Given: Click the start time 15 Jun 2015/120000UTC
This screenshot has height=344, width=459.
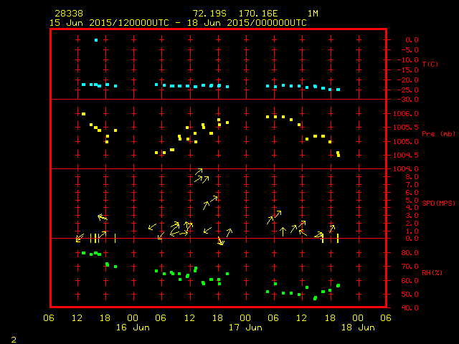Looking at the screenshot, I should click(x=109, y=22).
